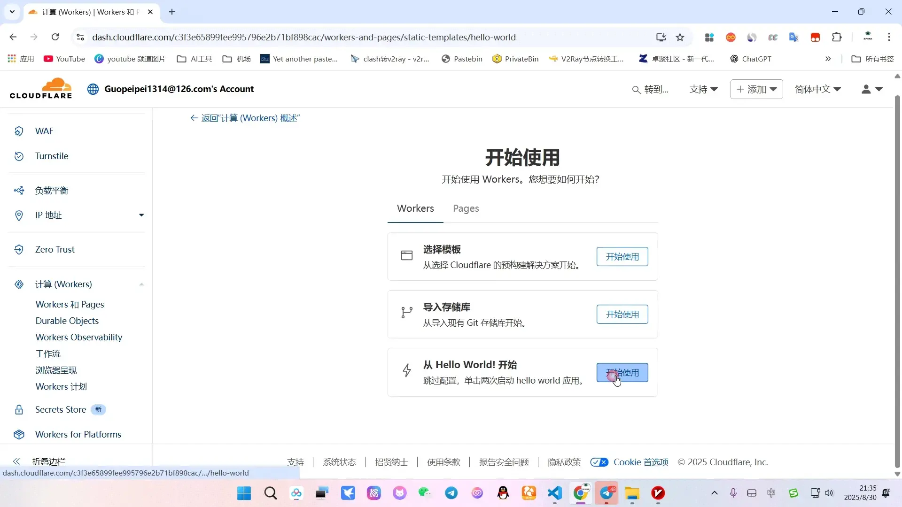The width and height of the screenshot is (902, 507).
Task: Open Zero Trust shield icon
Action: (x=19, y=250)
